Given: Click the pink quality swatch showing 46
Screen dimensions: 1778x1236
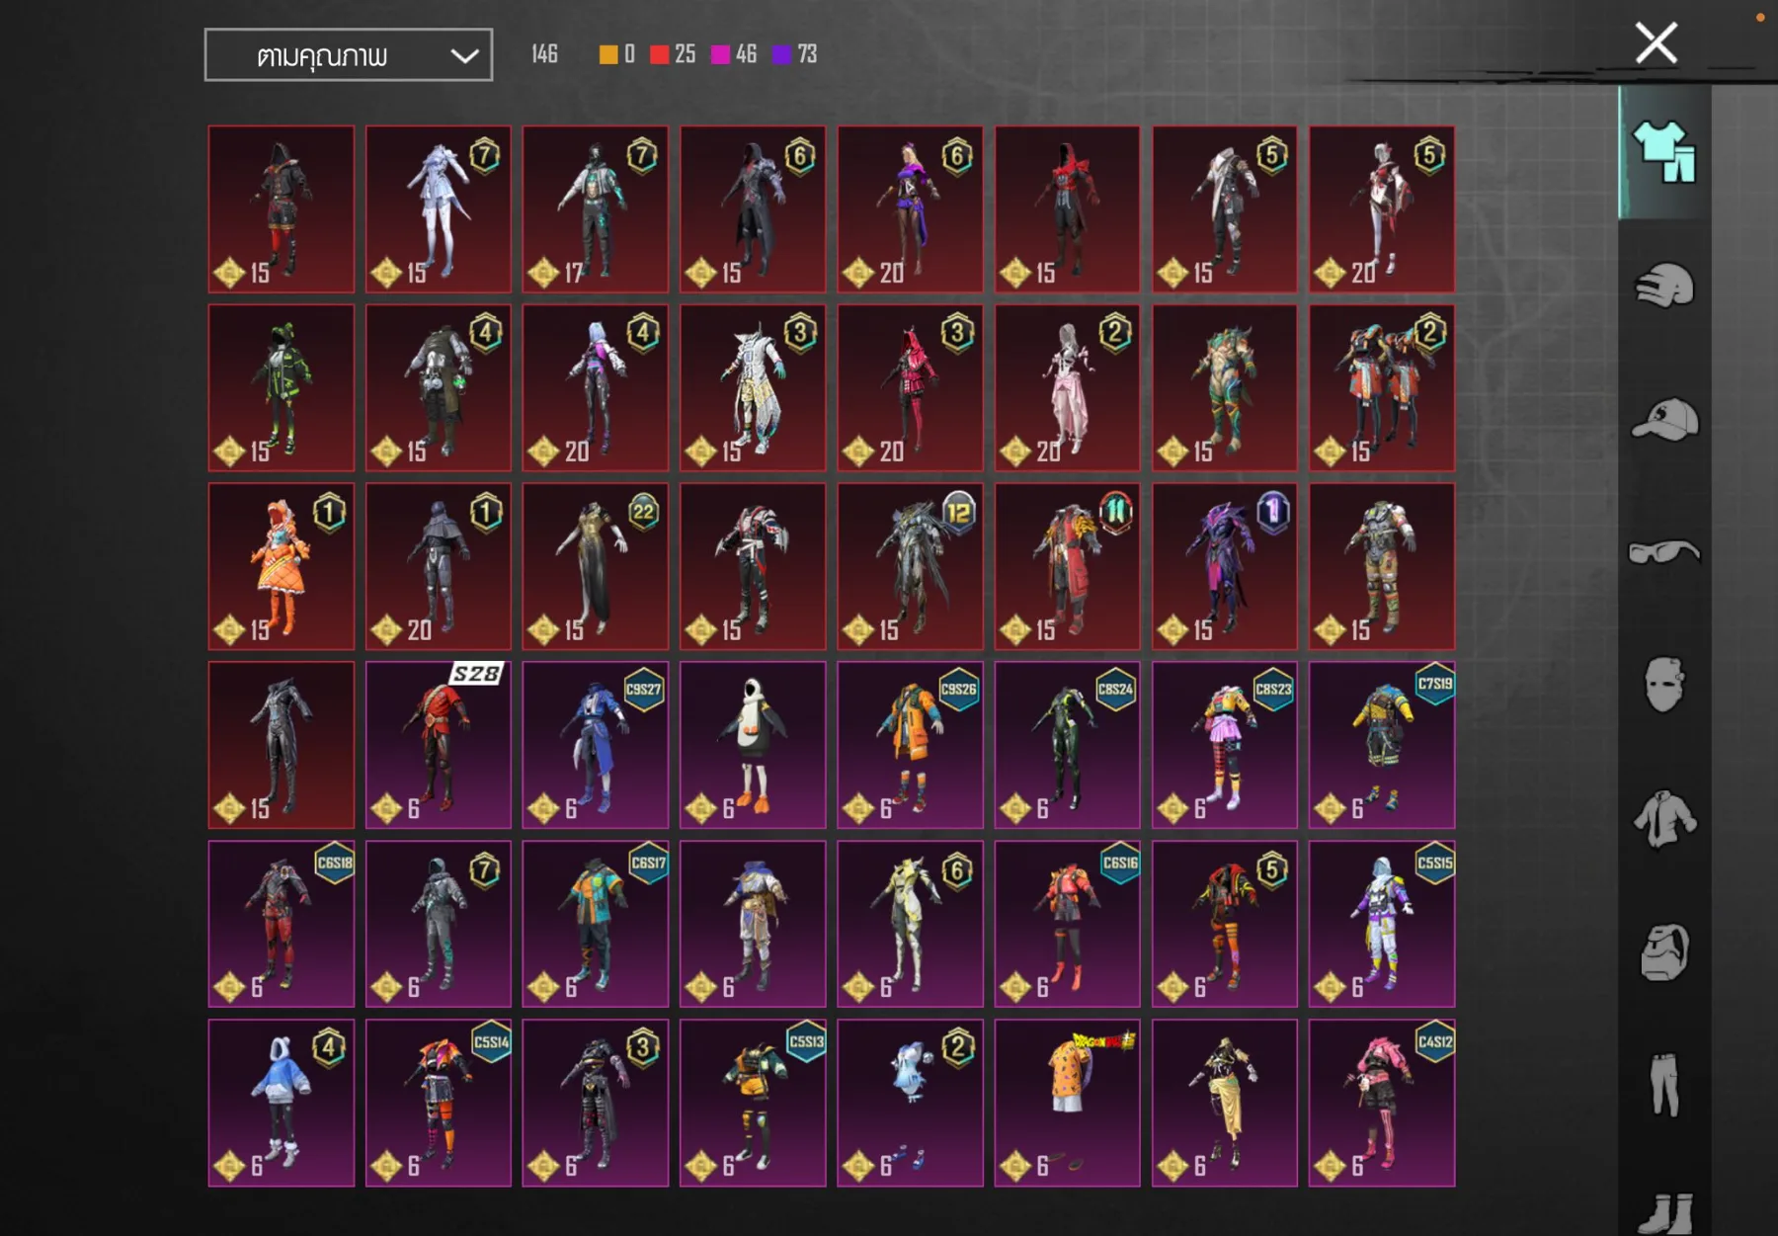Looking at the screenshot, I should [721, 54].
